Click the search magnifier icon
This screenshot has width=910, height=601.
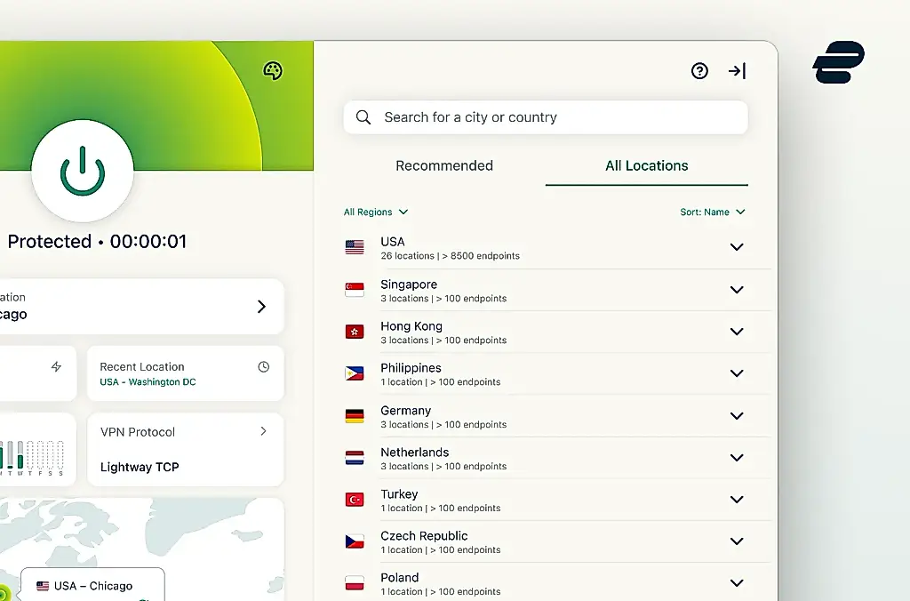coord(363,117)
